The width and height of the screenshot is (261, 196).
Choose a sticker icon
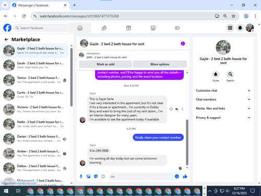96,177
